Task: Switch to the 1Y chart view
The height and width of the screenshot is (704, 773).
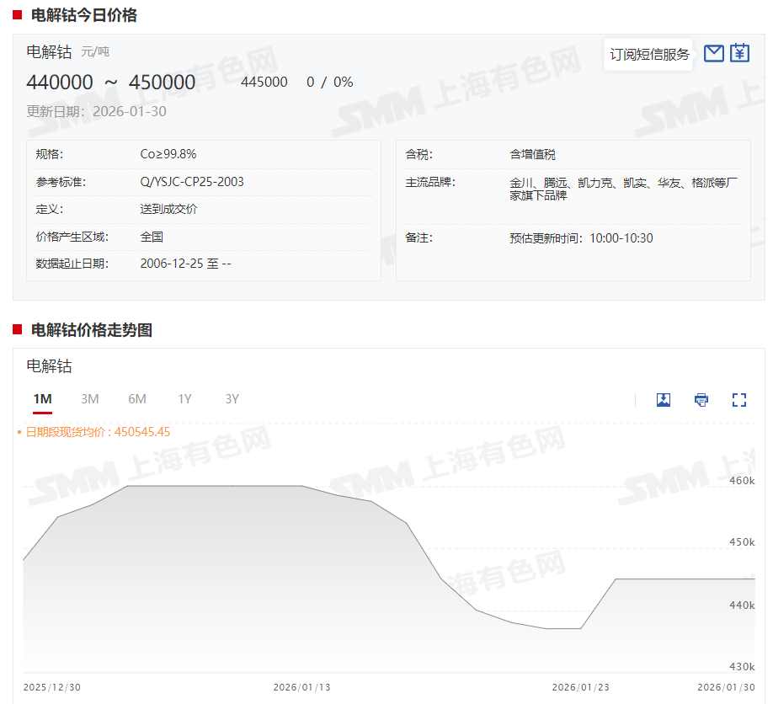Action: click(184, 399)
